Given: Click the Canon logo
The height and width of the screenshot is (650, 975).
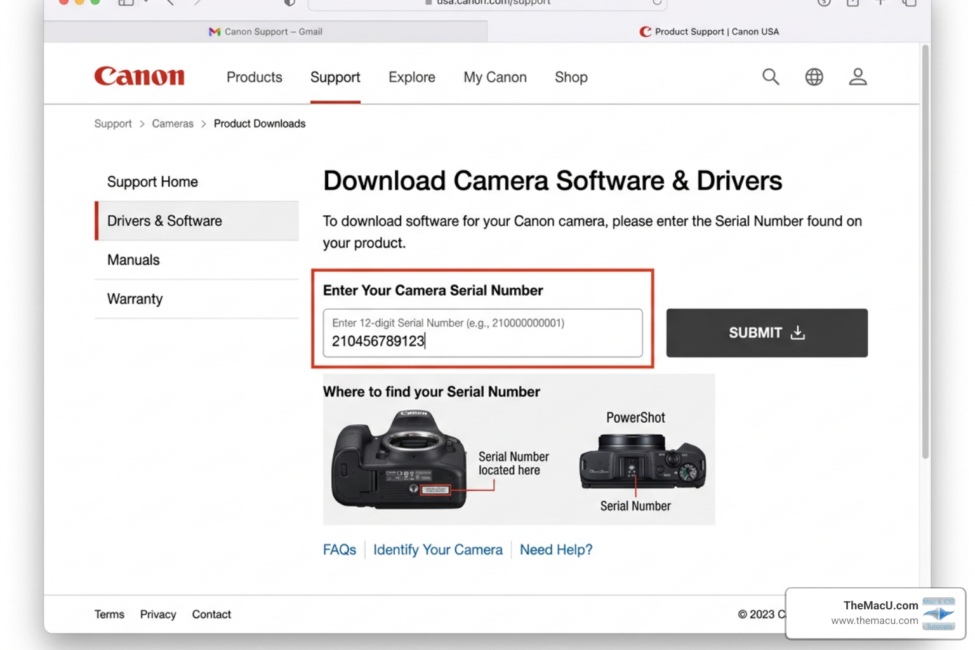Looking at the screenshot, I should [139, 76].
